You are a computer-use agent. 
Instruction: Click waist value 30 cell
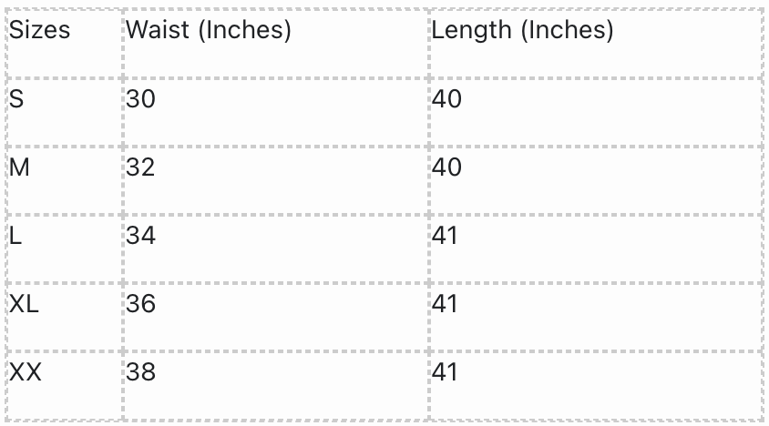[x=141, y=98]
